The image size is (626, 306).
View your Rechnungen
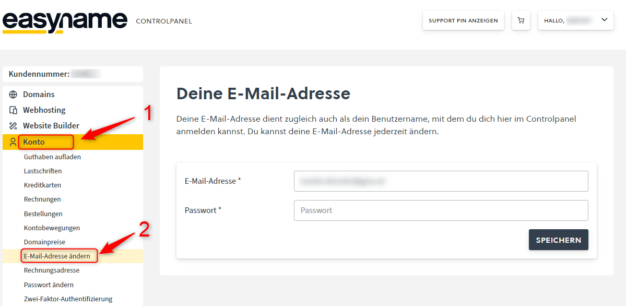point(42,199)
